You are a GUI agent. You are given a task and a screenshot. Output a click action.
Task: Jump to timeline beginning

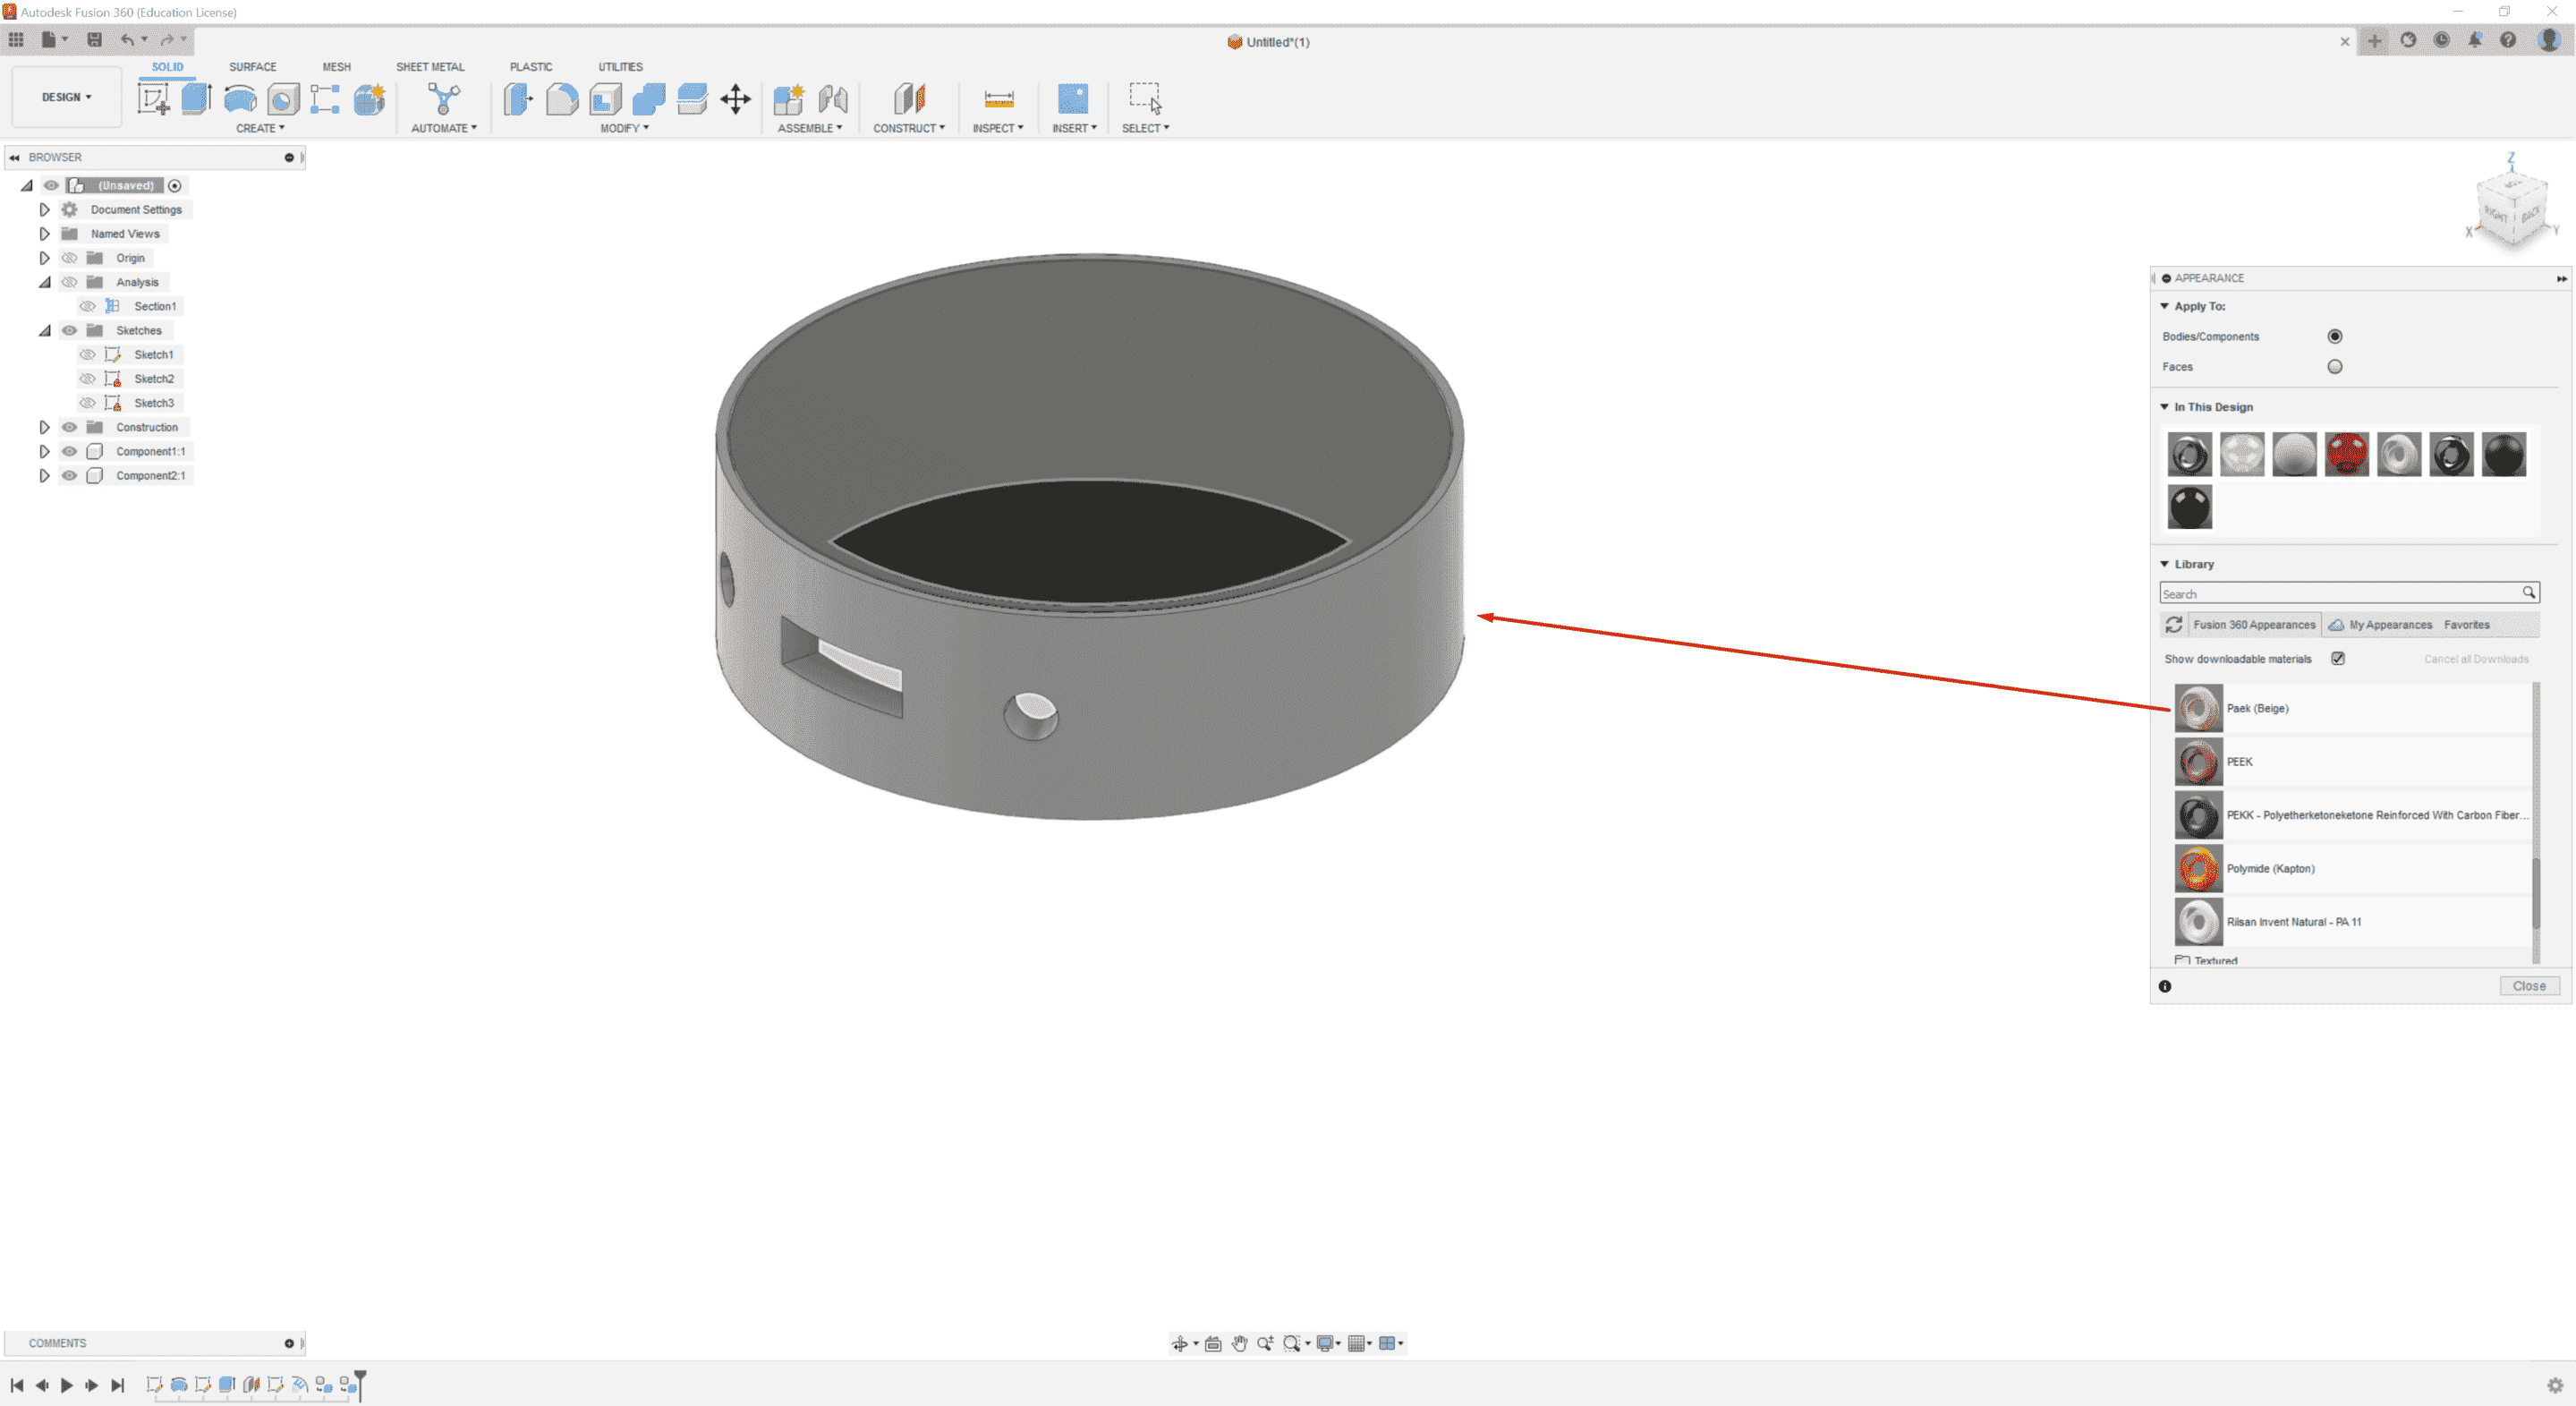point(17,1385)
